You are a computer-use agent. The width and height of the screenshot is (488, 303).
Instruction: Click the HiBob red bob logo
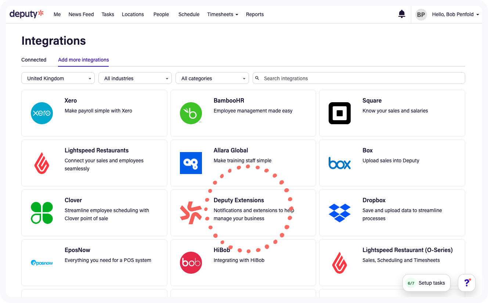191,263
